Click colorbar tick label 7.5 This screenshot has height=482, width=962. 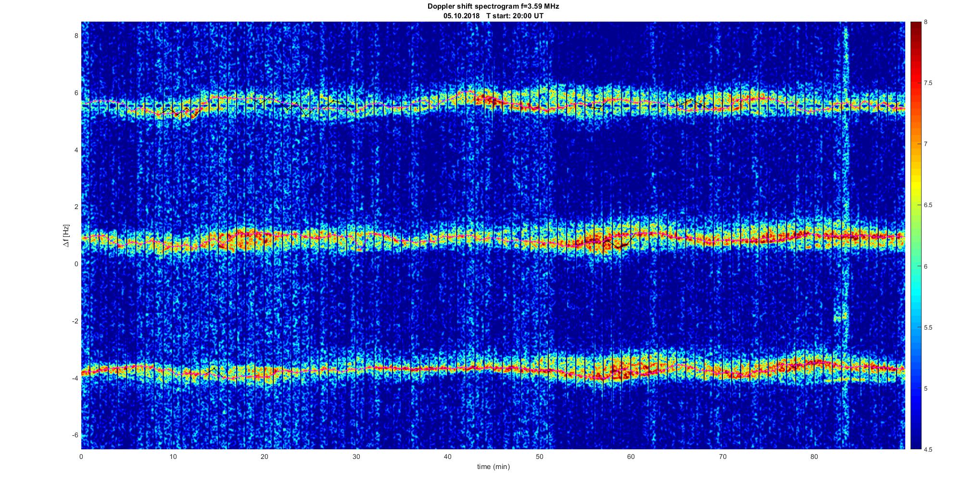[x=928, y=83]
